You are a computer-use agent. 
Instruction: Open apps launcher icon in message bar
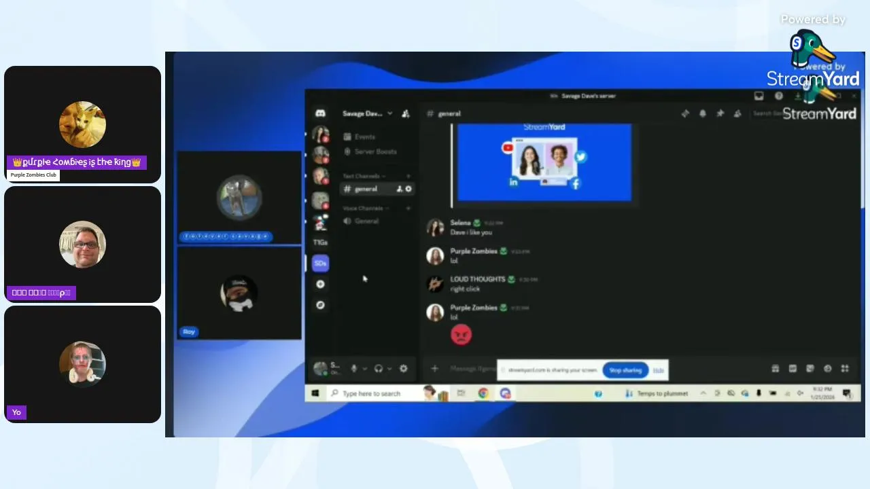coord(845,369)
